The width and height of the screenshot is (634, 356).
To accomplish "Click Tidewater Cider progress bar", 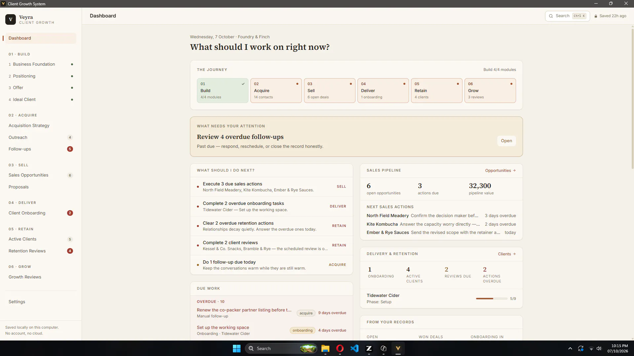I will (x=492, y=299).
